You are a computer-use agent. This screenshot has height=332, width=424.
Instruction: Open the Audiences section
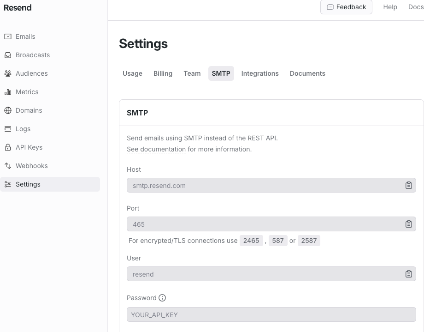(x=31, y=73)
